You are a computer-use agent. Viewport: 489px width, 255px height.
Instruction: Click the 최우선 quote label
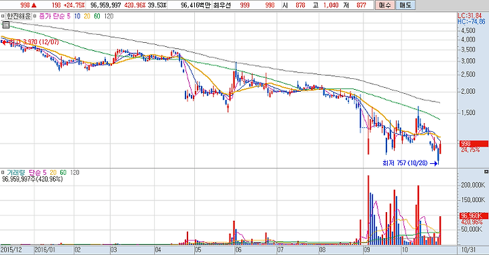click(x=221, y=5)
